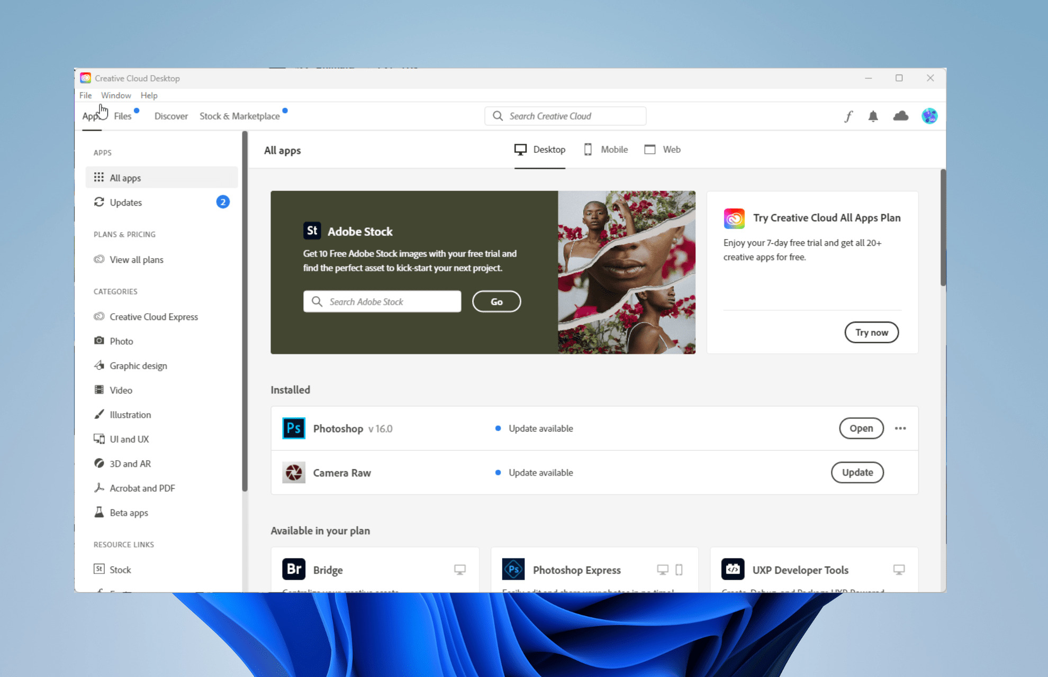Switch to the Stock & Marketplace tab
This screenshot has width=1048, height=677.
pos(239,116)
